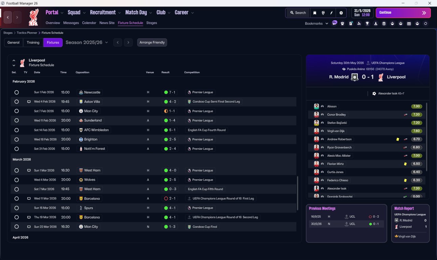Click the Sunderland club badge
The image size is (437, 260).
[81, 120]
